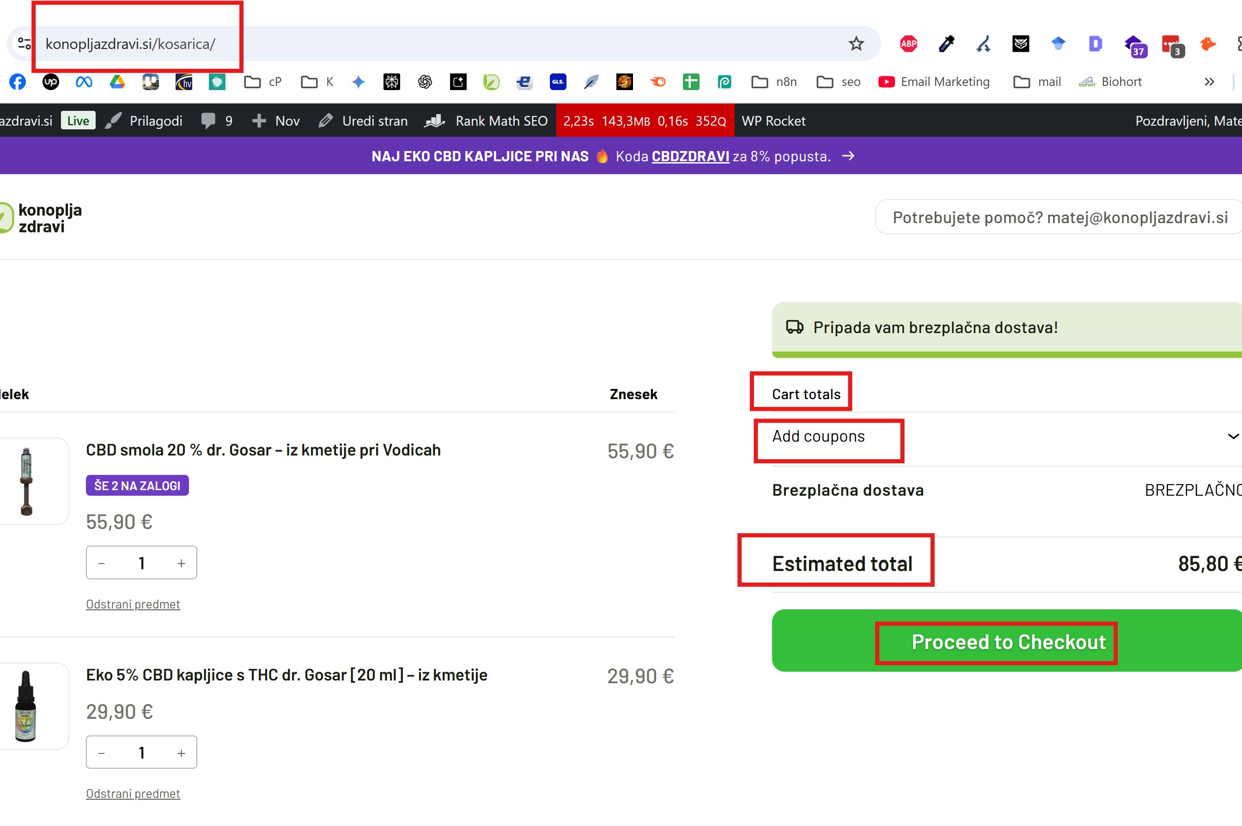The width and height of the screenshot is (1242, 826).
Task: Click Pozdravljeni account greeting in admin bar
Action: (1188, 121)
